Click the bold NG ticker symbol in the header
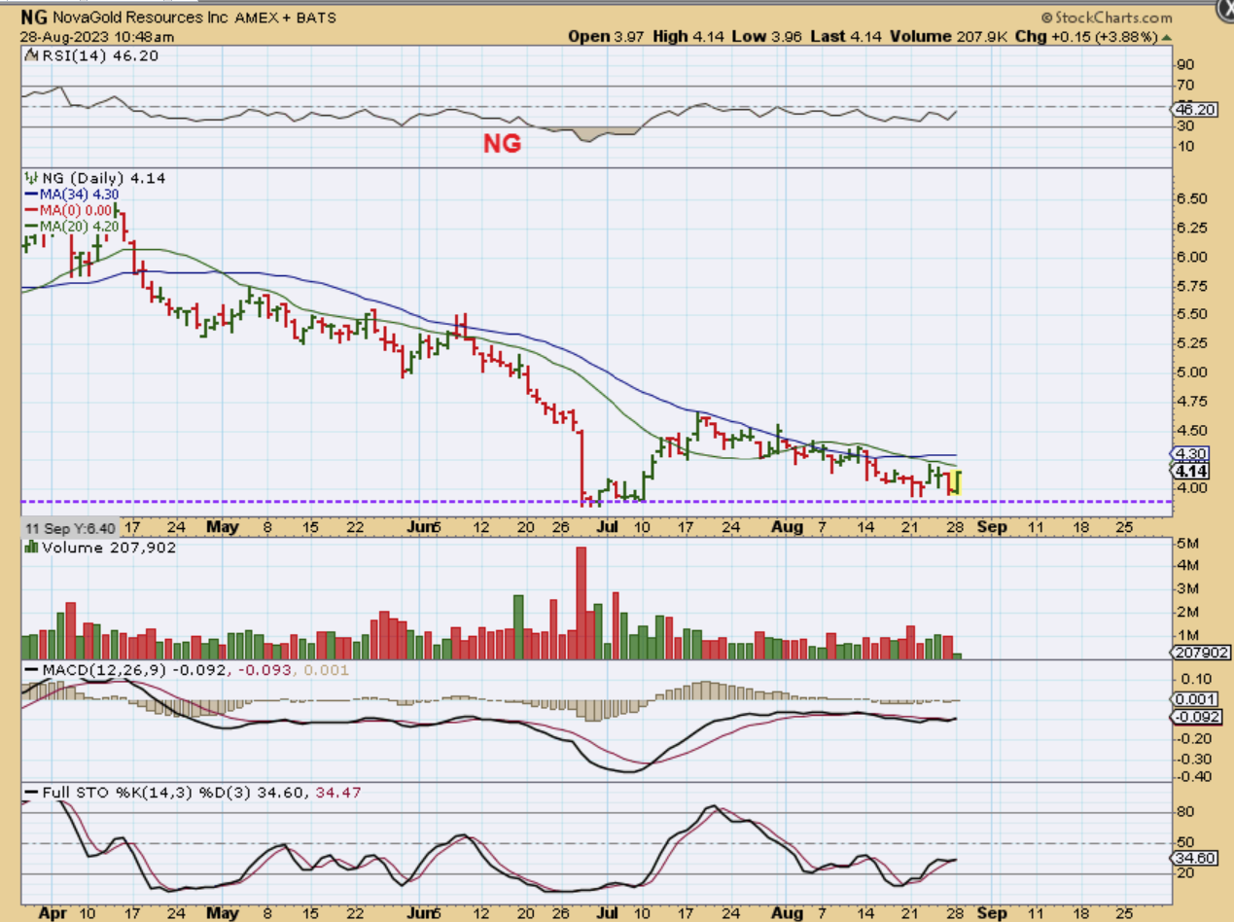The height and width of the screenshot is (922, 1234). pyautogui.click(x=34, y=18)
